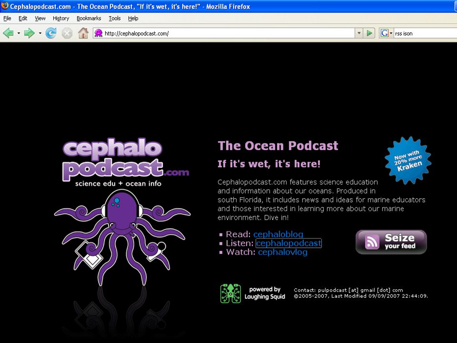The image size is (457, 343).
Task: Click the green Laughing Squid logo
Action: [x=230, y=293]
